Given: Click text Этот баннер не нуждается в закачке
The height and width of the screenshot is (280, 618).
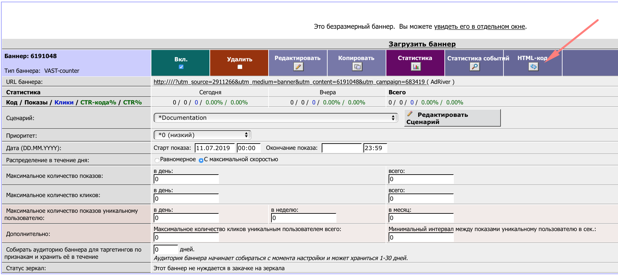Looking at the screenshot, I should 219,268.
